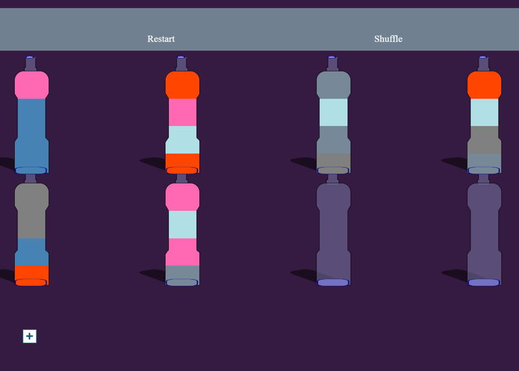
Task: Select the bottle with pink top and blue body
Action: (32, 115)
